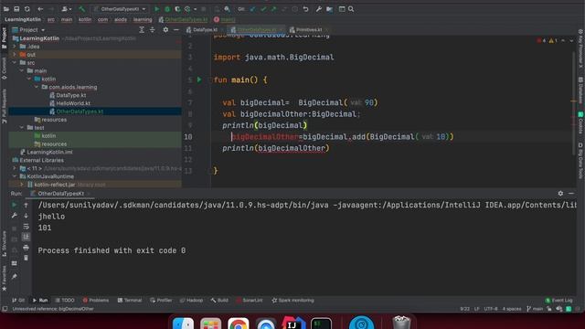Collapse the test folder node
585x329 pixels.
(22, 128)
